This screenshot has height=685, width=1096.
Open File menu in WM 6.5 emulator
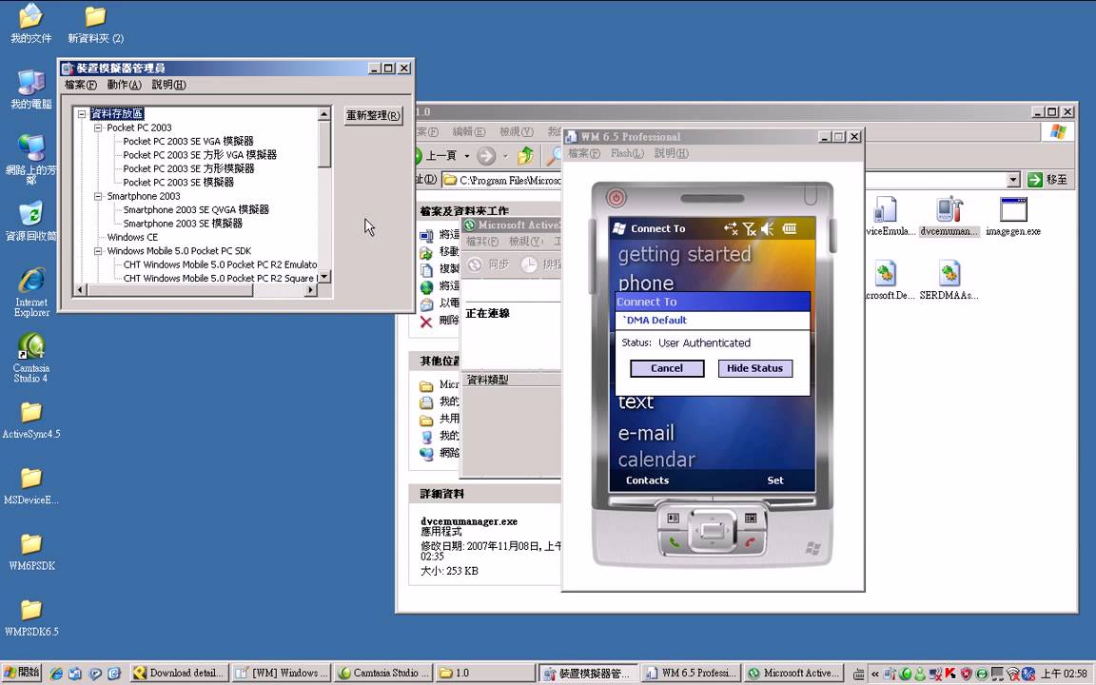583,153
